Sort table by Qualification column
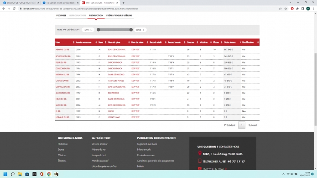Screen dimensions: 317x178 click(250, 42)
